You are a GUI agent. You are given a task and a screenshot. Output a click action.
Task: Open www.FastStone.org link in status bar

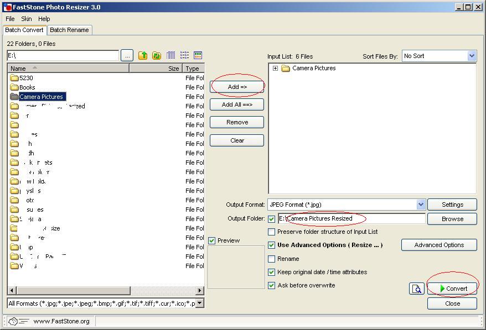(61, 321)
